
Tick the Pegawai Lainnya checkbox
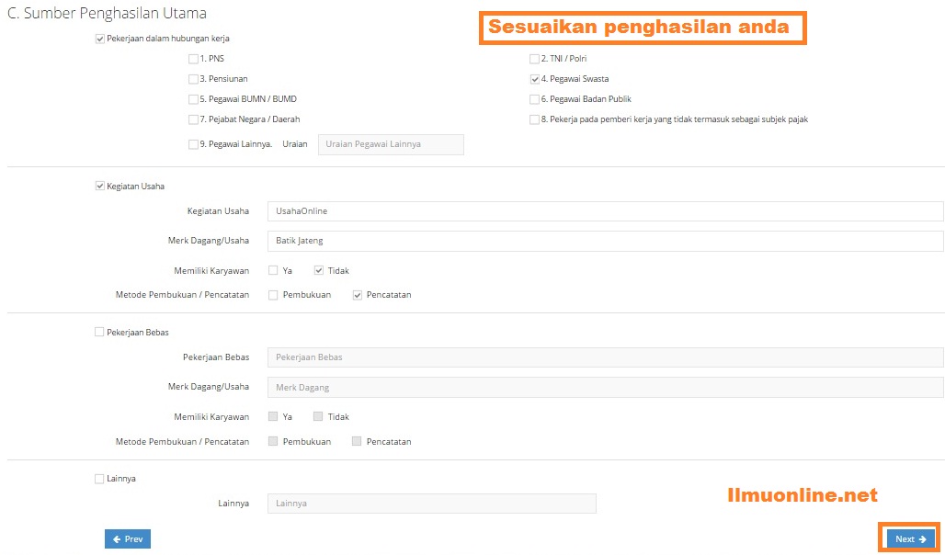click(x=193, y=144)
